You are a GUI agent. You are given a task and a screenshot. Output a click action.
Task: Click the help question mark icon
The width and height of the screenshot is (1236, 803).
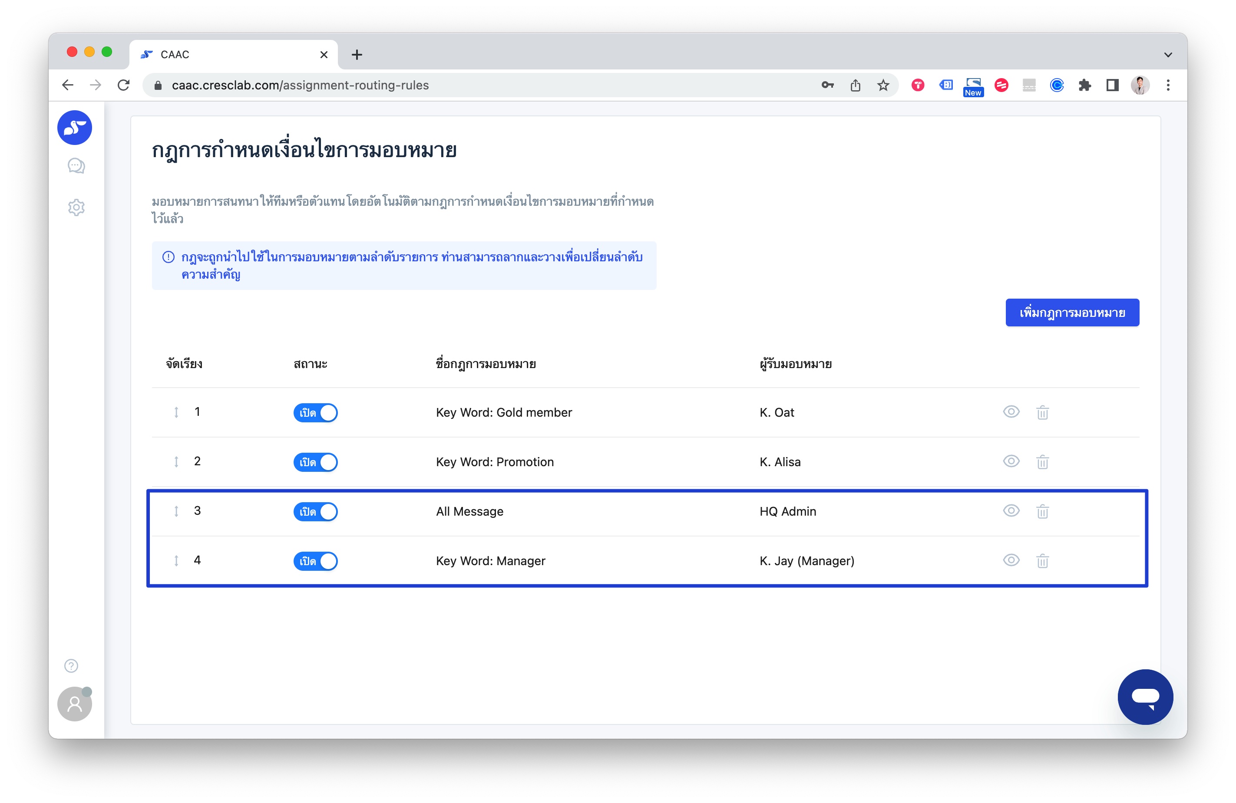point(71,665)
